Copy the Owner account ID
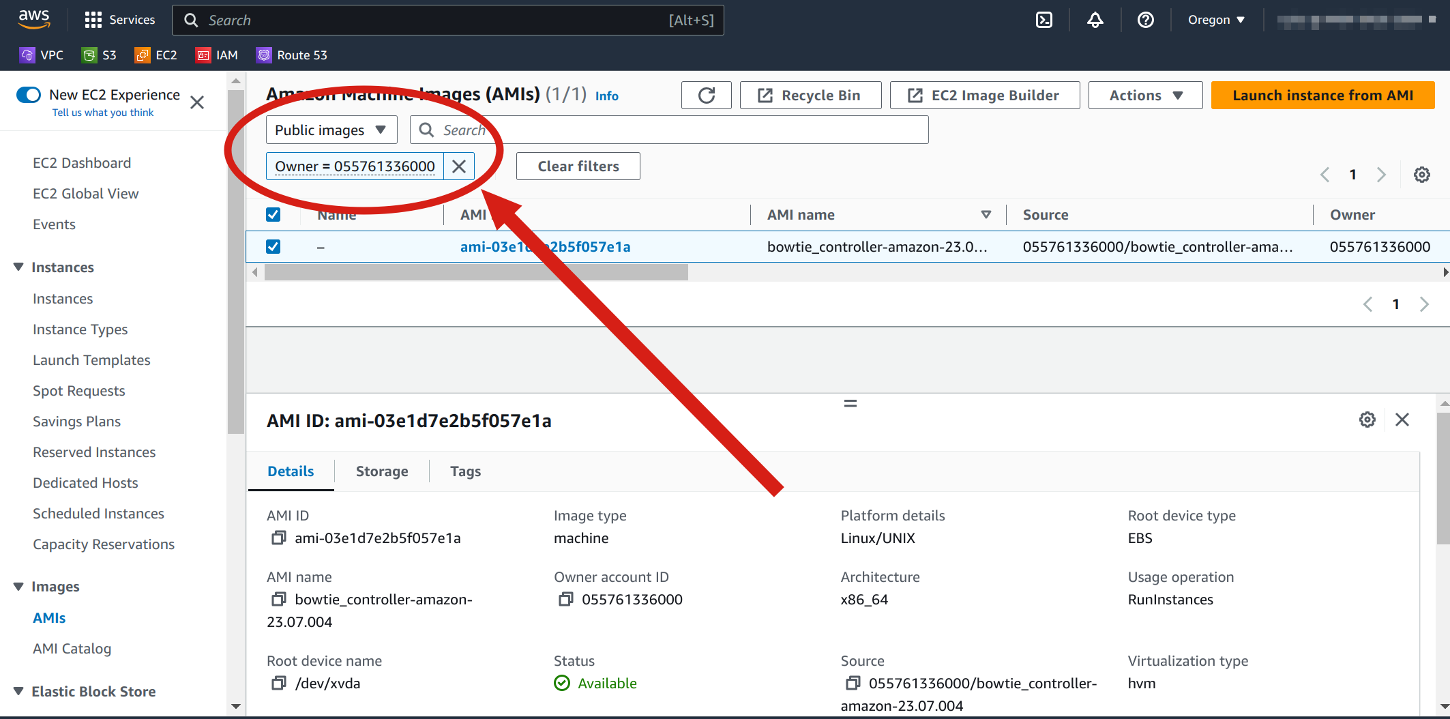The height and width of the screenshot is (719, 1450). [565, 600]
